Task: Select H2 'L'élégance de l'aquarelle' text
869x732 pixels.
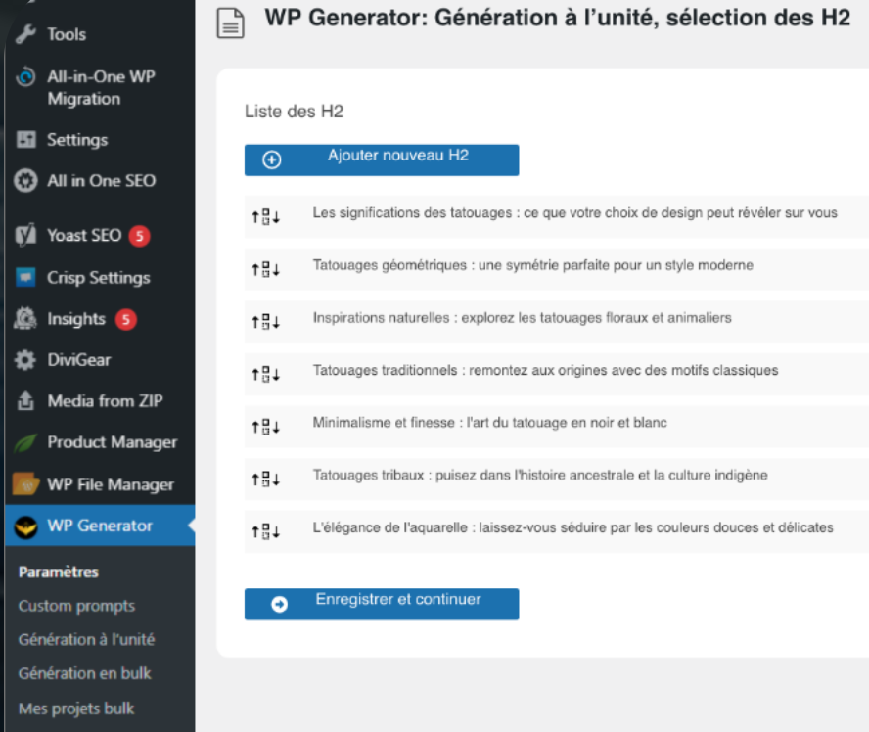Action: (x=573, y=526)
